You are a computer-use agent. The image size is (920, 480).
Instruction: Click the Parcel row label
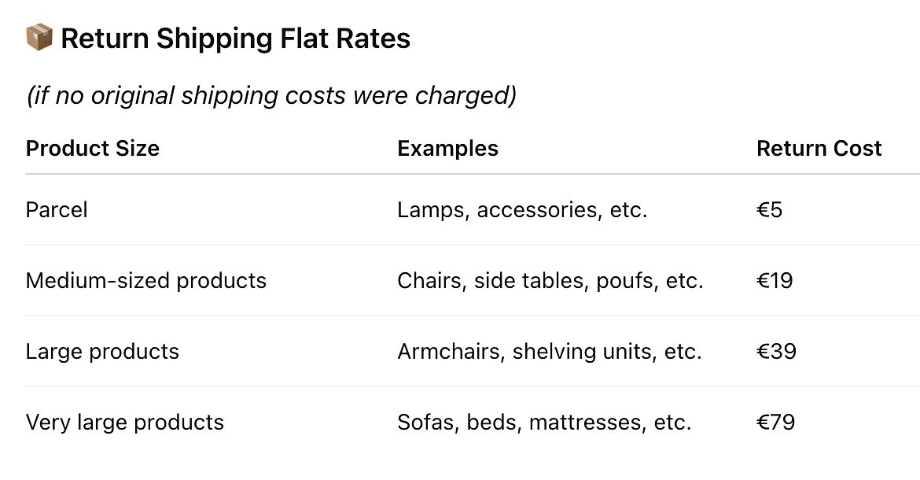point(57,210)
